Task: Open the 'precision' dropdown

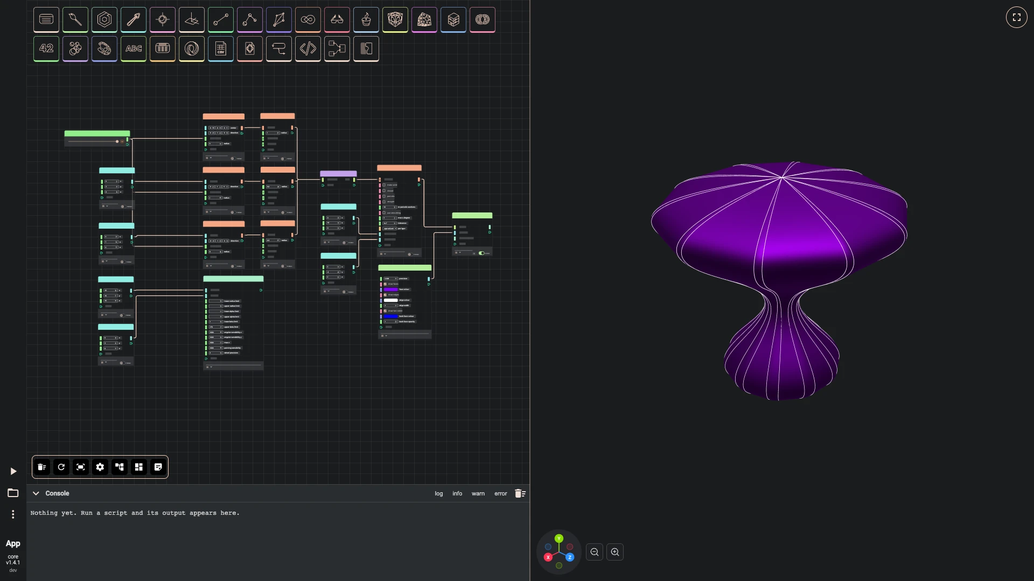Action: [x=390, y=279]
